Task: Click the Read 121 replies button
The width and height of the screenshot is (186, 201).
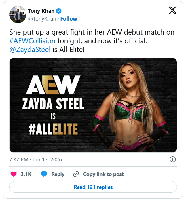Action: (93, 187)
